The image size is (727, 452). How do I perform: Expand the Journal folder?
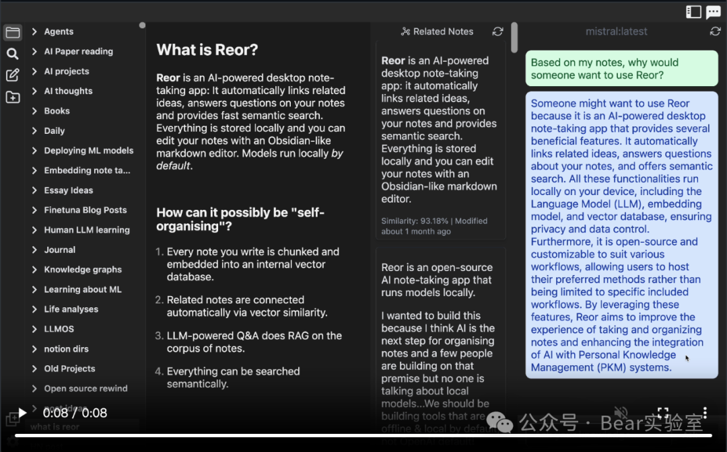coord(34,250)
